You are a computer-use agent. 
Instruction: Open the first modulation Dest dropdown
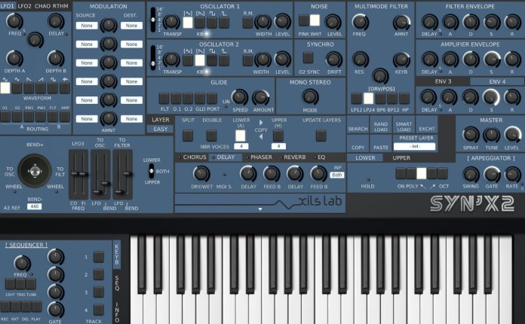pyautogui.click(x=132, y=26)
